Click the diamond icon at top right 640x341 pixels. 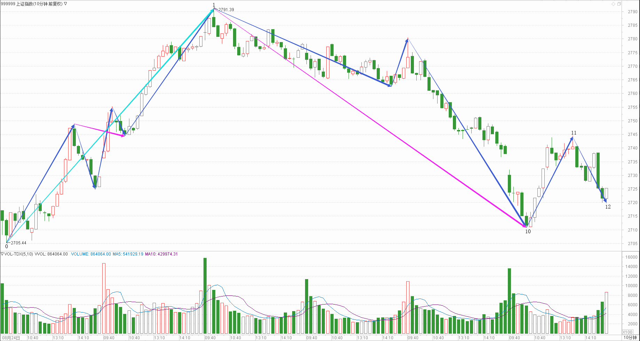pos(613,4)
